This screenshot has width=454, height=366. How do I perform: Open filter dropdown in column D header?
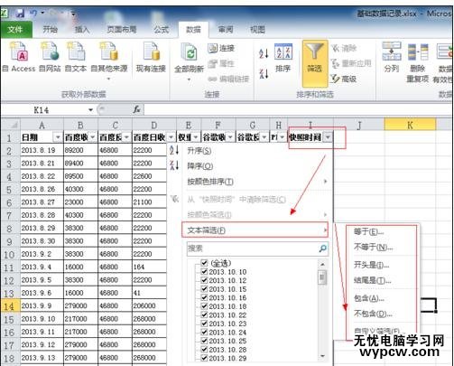[x=171, y=137]
